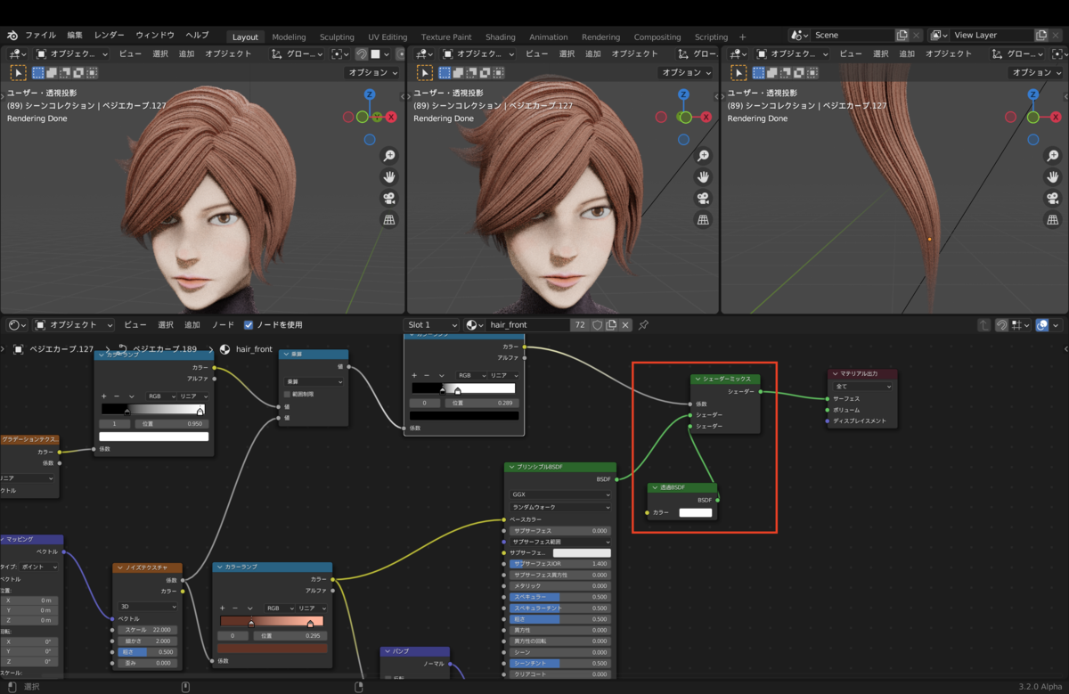1069x694 pixels.
Task: Click the pan hand icon in right viewport
Action: pyautogui.click(x=1051, y=177)
